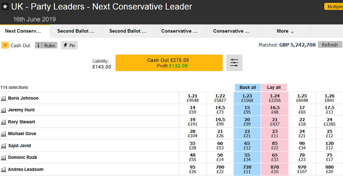Viewport: 343px width, 176px height.
Task: Open Michael Gove price chart icon
Action: 4,134
